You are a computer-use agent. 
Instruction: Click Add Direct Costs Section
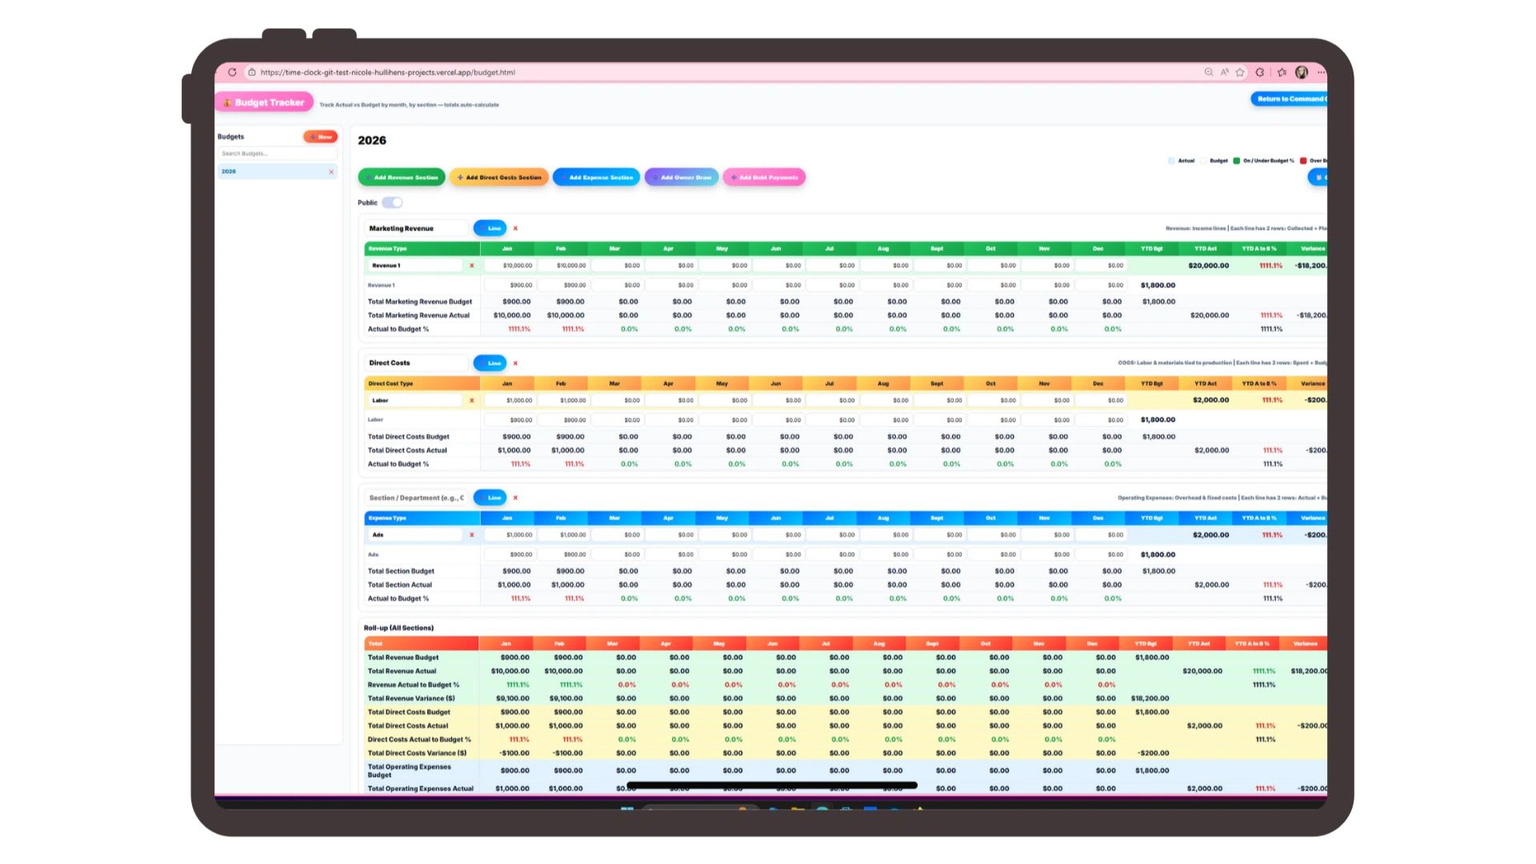click(x=499, y=178)
